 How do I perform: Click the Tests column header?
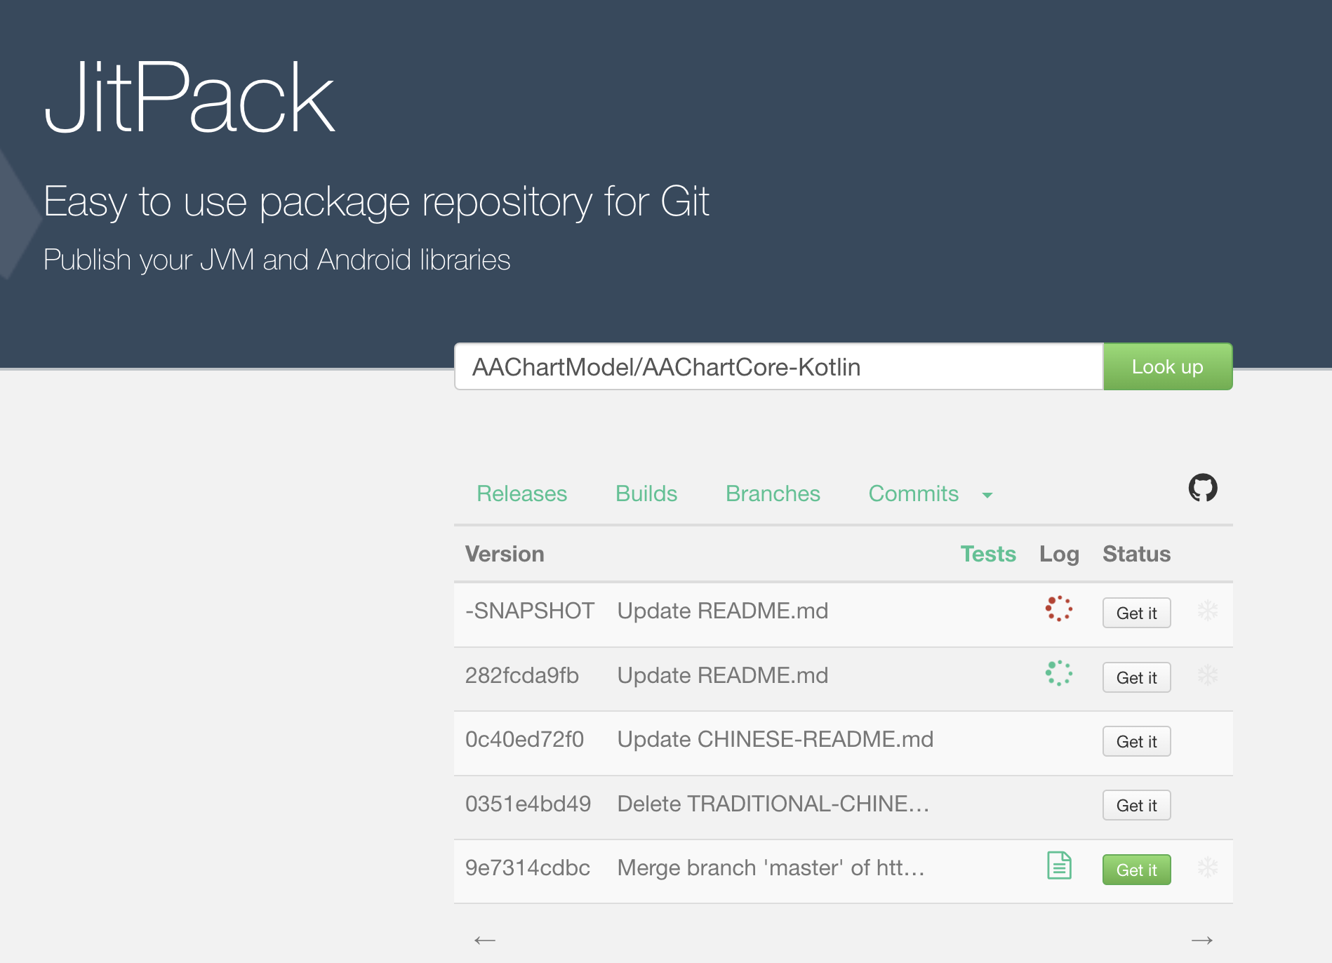point(989,554)
